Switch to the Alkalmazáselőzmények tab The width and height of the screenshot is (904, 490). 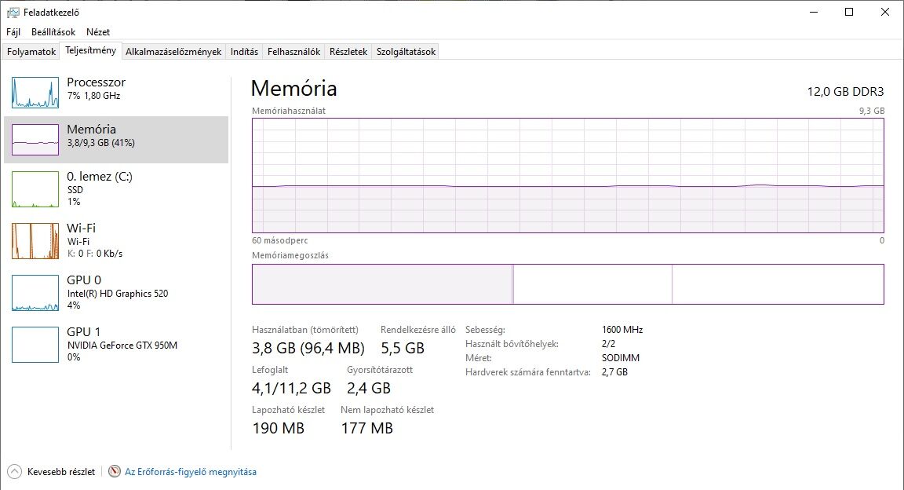point(173,51)
